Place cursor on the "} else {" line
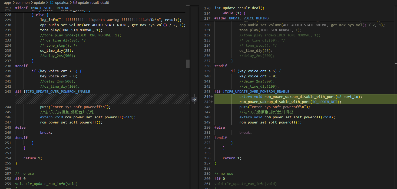397x189 pixels. coord(40,15)
